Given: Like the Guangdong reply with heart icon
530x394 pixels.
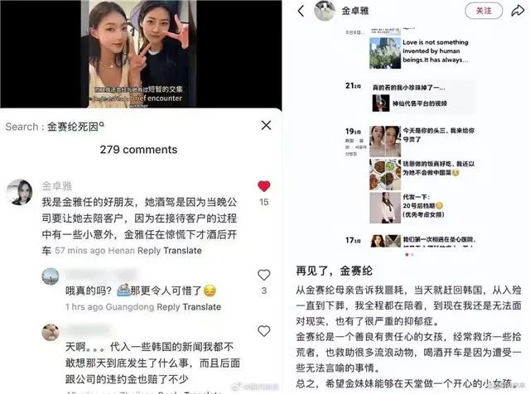Looking at the screenshot, I should point(263,275).
